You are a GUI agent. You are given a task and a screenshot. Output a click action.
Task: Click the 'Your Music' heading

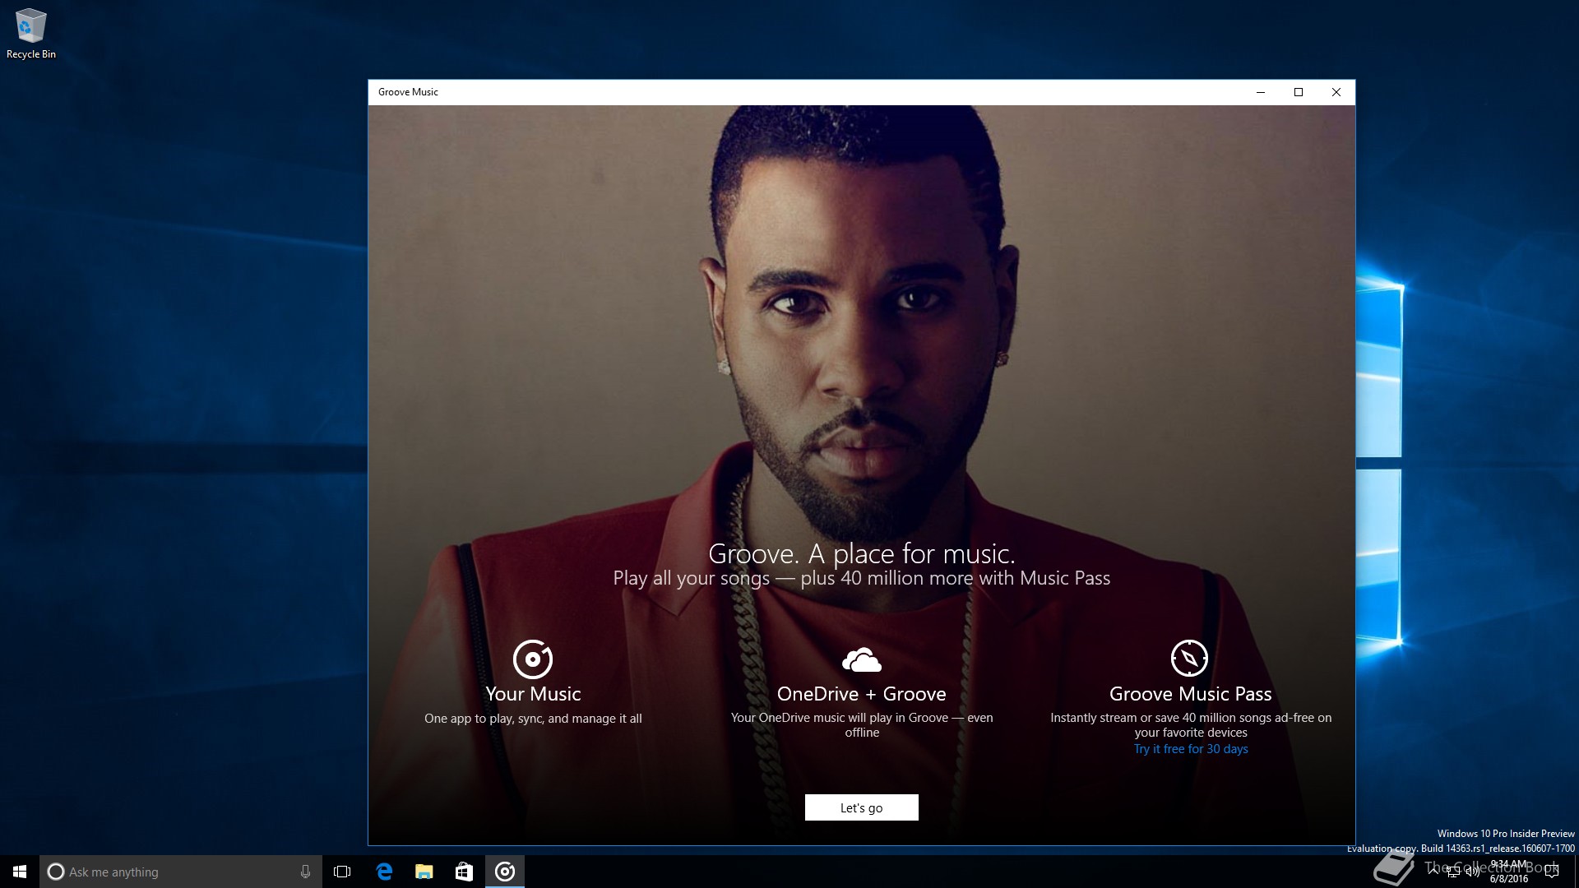point(533,694)
